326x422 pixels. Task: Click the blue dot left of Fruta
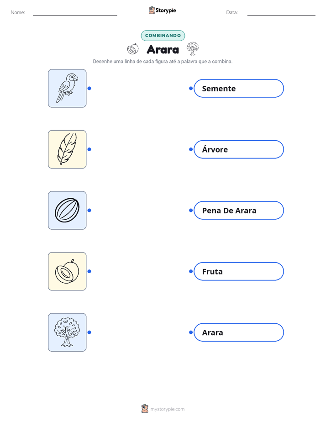click(x=191, y=271)
